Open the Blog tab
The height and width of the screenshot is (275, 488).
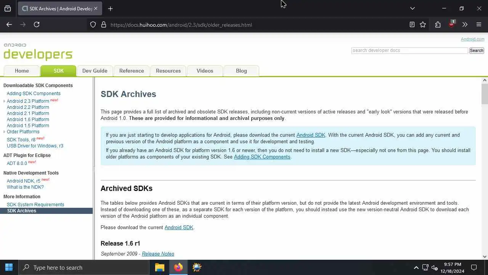pyautogui.click(x=241, y=71)
